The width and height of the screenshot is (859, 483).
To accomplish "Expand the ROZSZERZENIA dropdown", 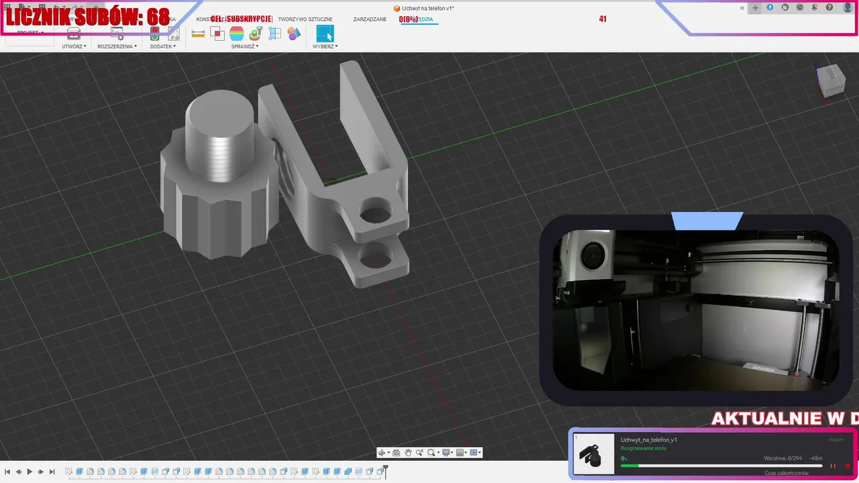I will [x=117, y=46].
